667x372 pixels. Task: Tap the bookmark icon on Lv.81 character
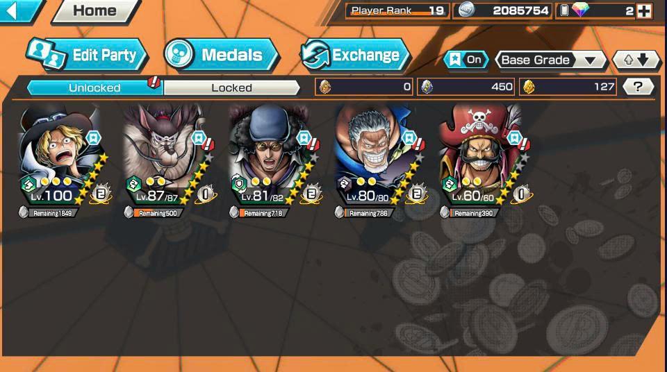(x=304, y=138)
